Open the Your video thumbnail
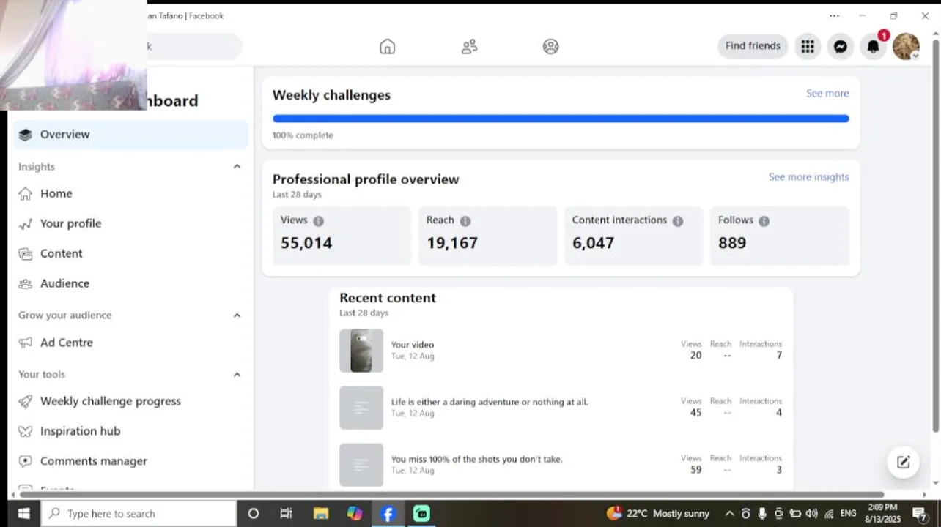Image resolution: width=941 pixels, height=527 pixels. (x=361, y=351)
